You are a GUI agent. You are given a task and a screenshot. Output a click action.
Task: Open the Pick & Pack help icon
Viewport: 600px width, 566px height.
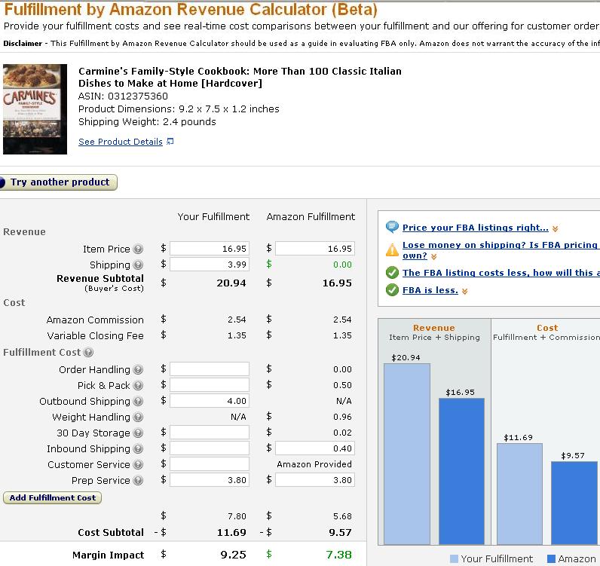pyautogui.click(x=138, y=385)
